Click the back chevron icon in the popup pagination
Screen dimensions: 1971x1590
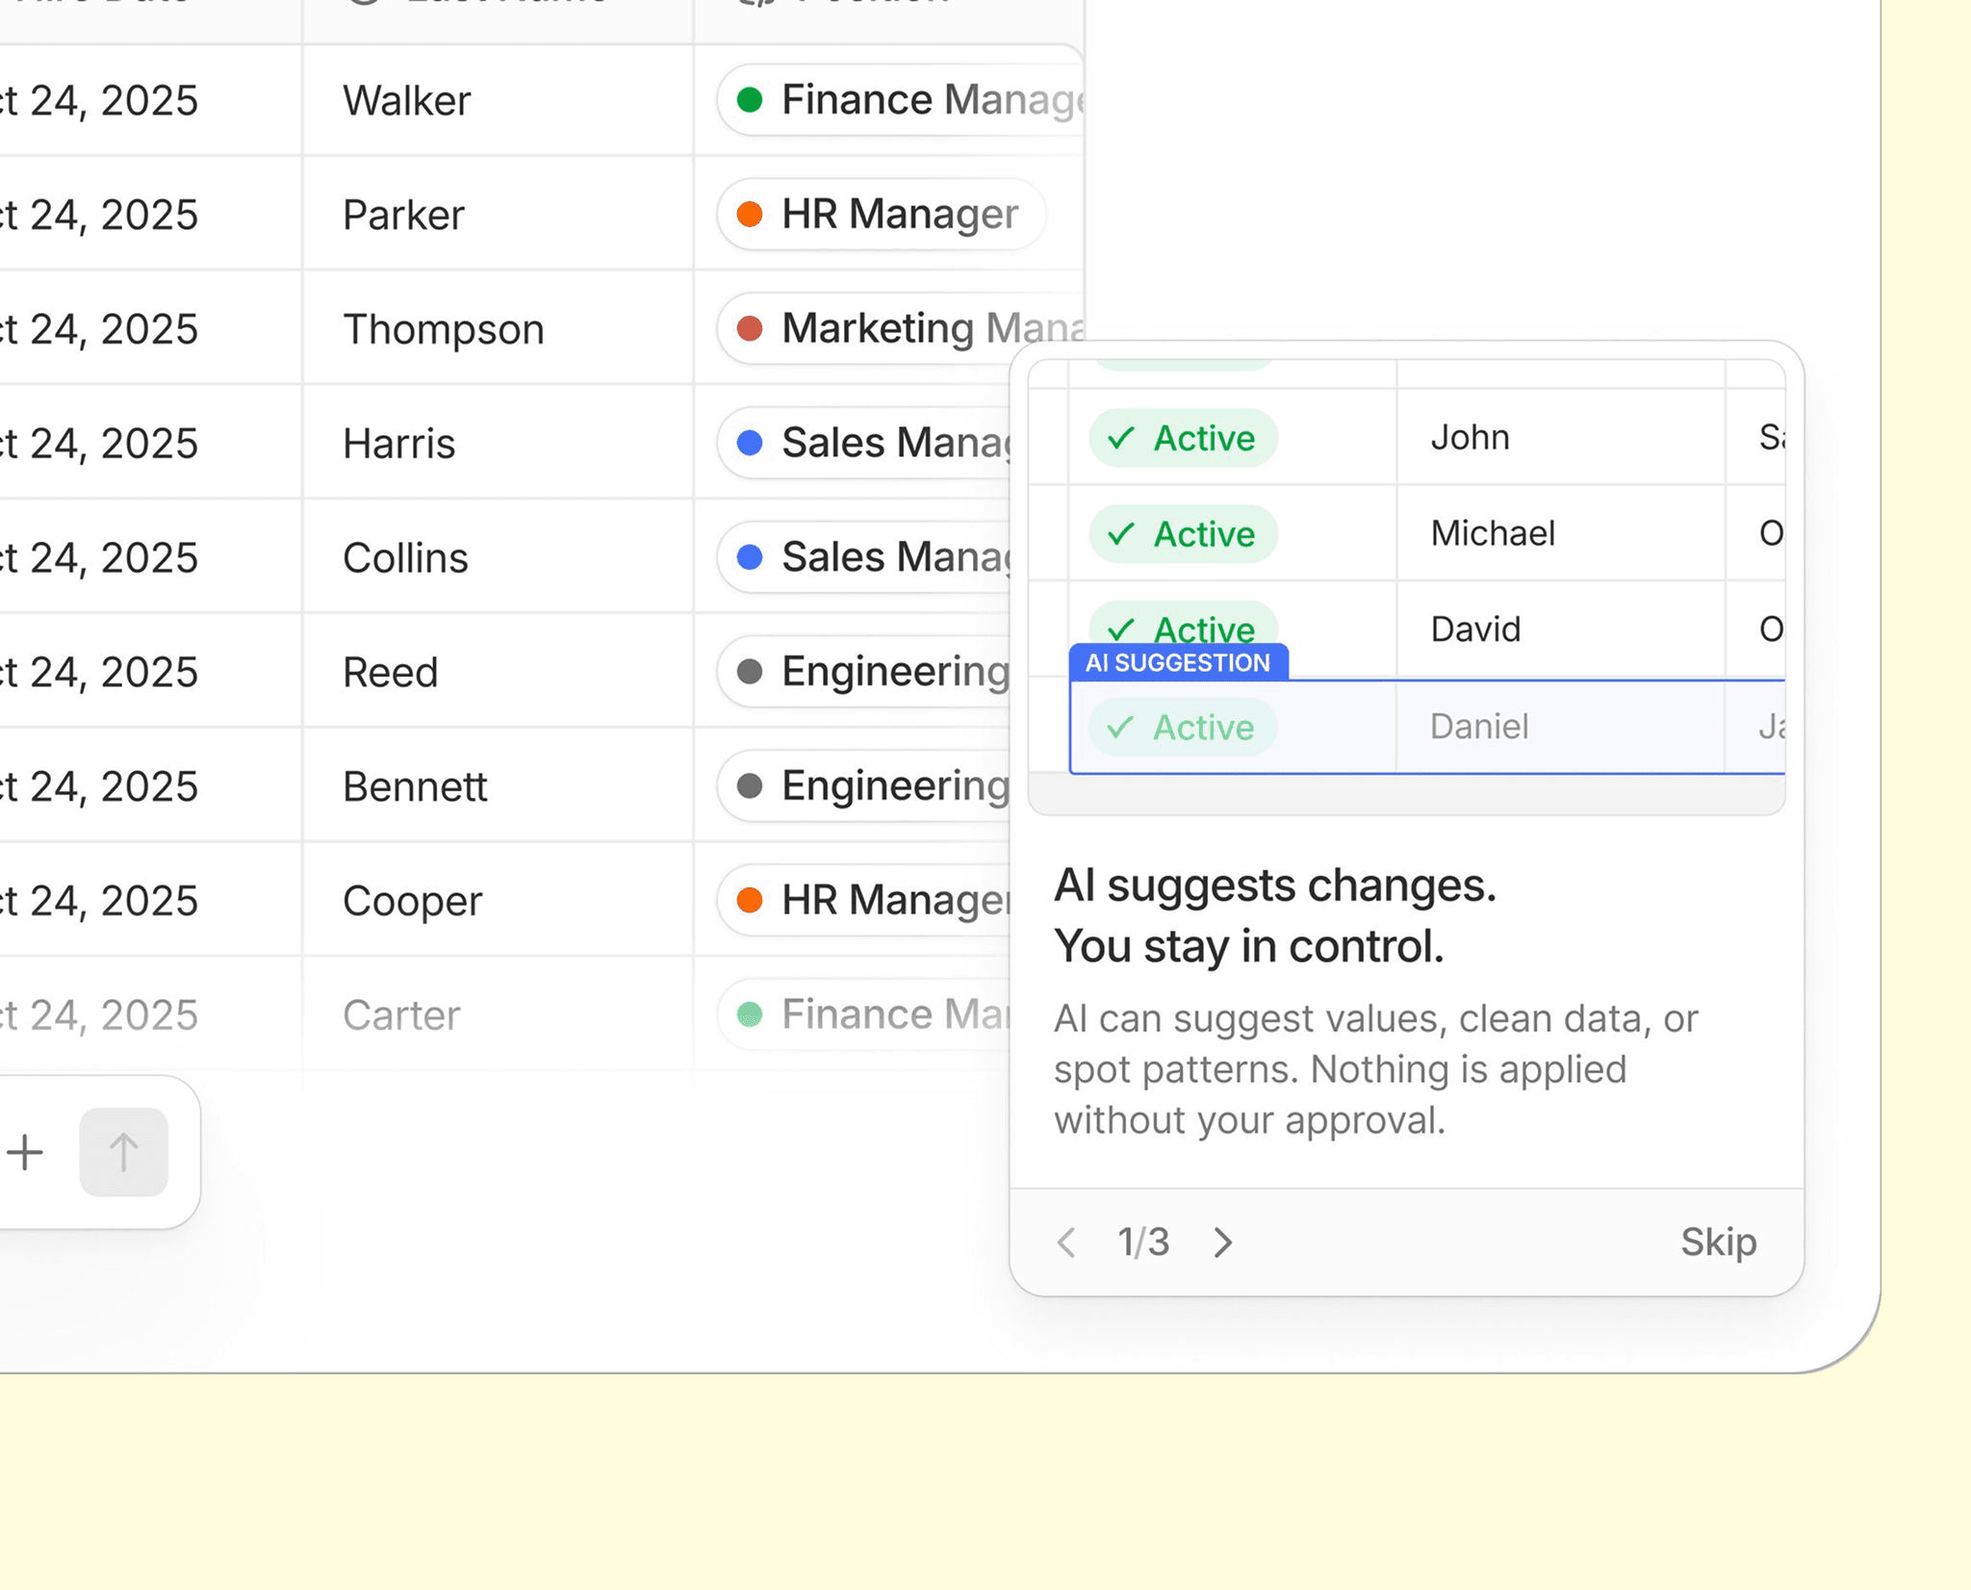coord(1065,1243)
